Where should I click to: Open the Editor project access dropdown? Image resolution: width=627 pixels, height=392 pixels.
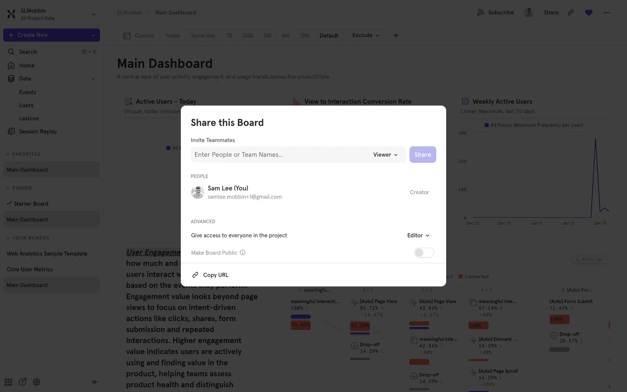pos(418,235)
